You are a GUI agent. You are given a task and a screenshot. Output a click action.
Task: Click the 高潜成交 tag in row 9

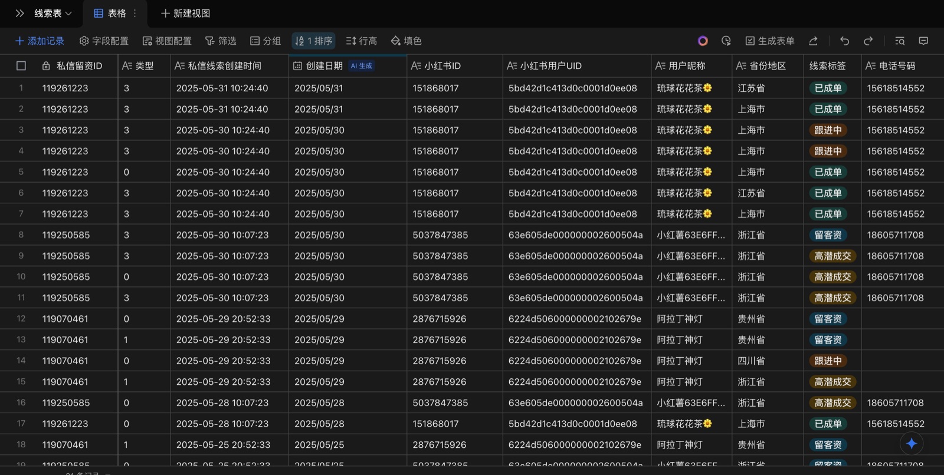[x=832, y=256]
